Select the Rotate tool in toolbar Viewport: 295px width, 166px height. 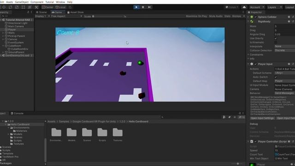(10, 7)
